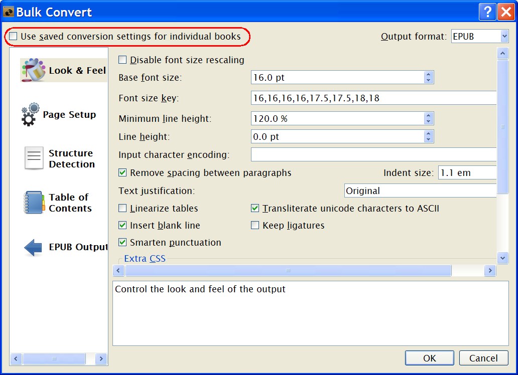
Task: Open the Table of Contents section
Action: 58,203
